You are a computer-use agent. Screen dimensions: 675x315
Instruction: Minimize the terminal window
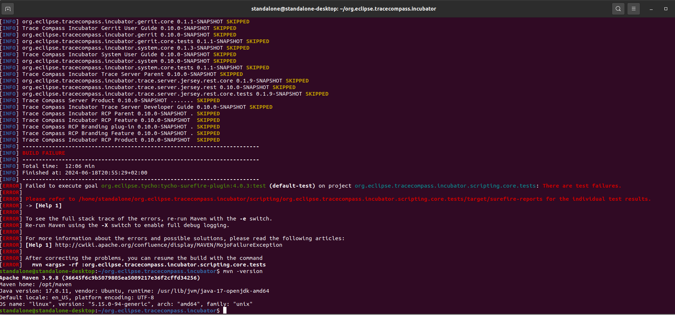click(x=651, y=9)
